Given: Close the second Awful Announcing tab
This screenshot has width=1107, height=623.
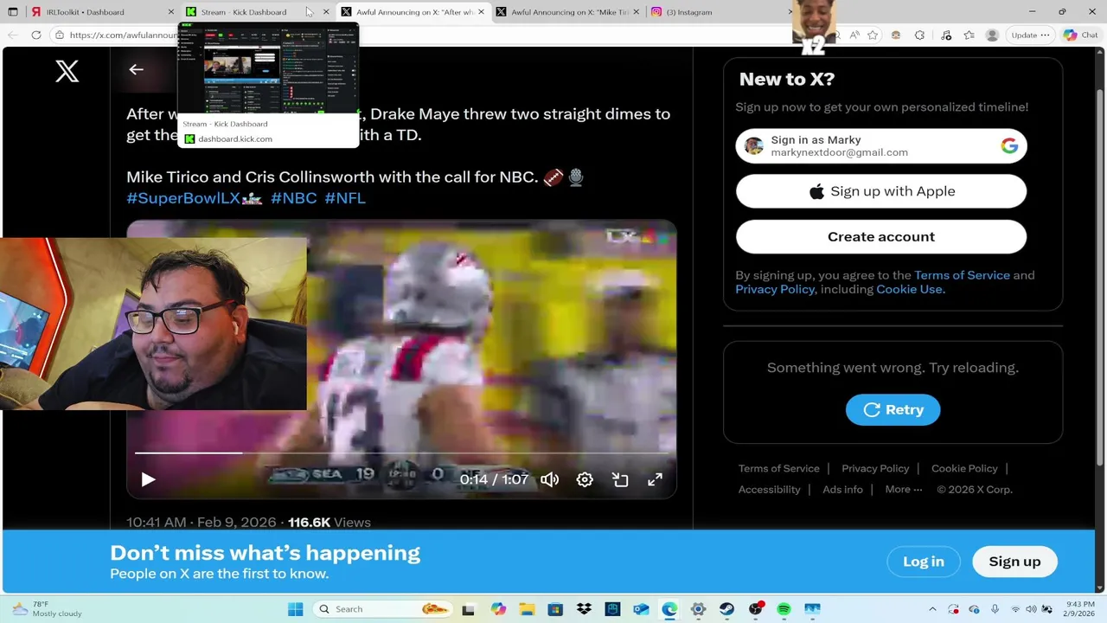Looking at the screenshot, I should click(637, 12).
